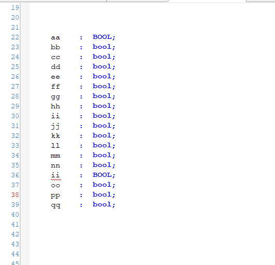This screenshot has width=275, height=265.
Task: Select line number 21 in gutter
Action: (x=15, y=27)
